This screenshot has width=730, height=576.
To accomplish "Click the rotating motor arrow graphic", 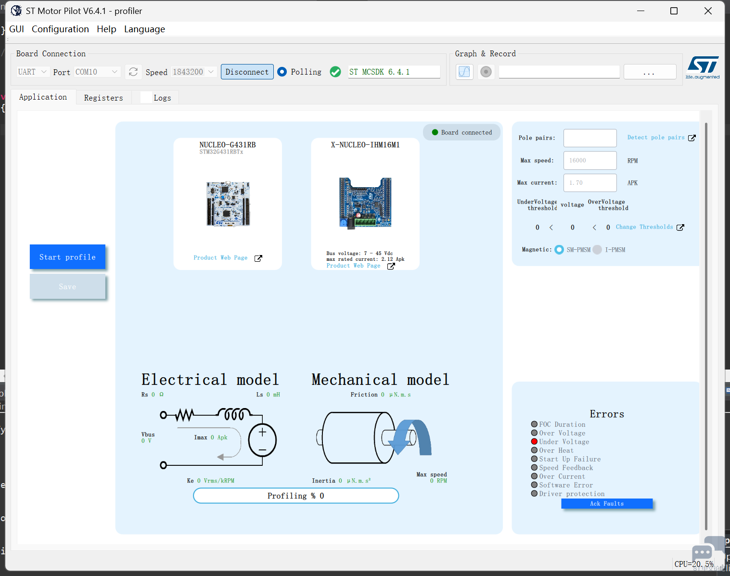I will (x=410, y=437).
